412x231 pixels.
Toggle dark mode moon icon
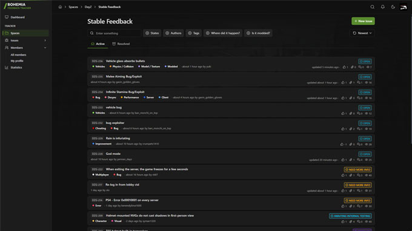point(393,7)
